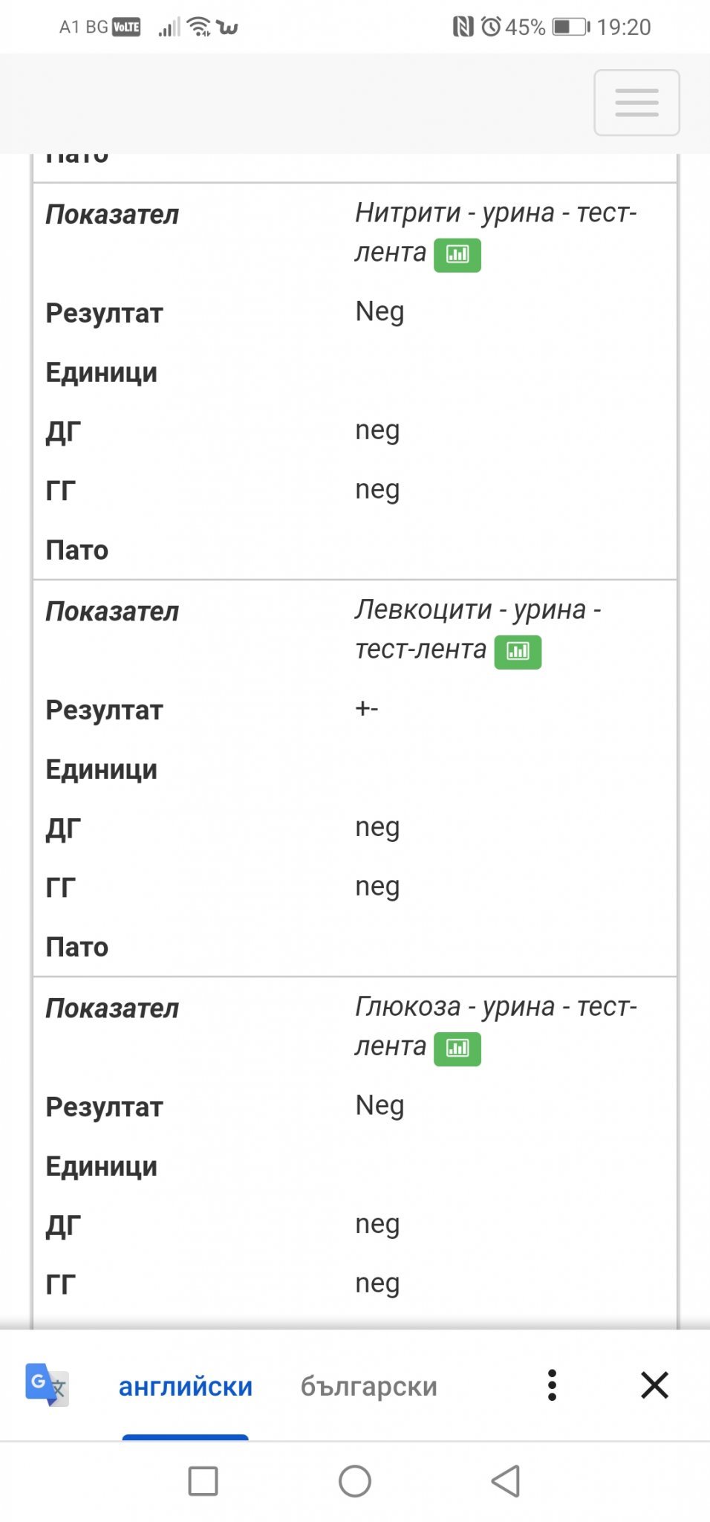Switch translation to български tab
Screen dimensions: 710x1522
pos(369,1387)
